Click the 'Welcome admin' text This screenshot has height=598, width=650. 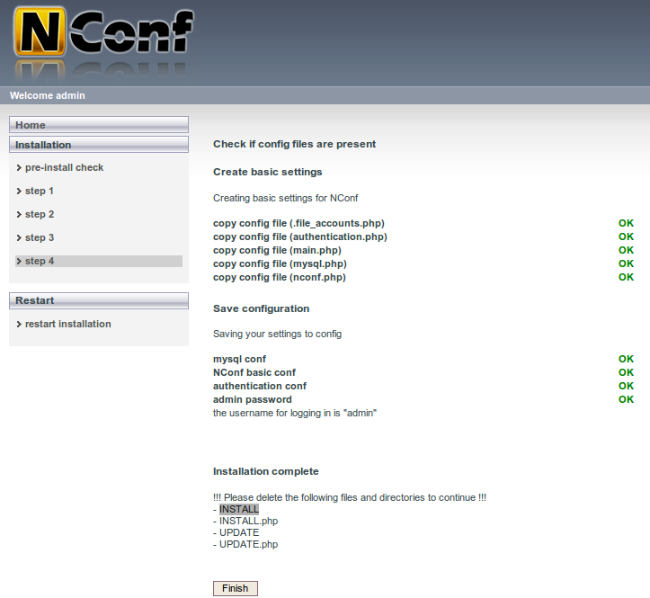48,95
